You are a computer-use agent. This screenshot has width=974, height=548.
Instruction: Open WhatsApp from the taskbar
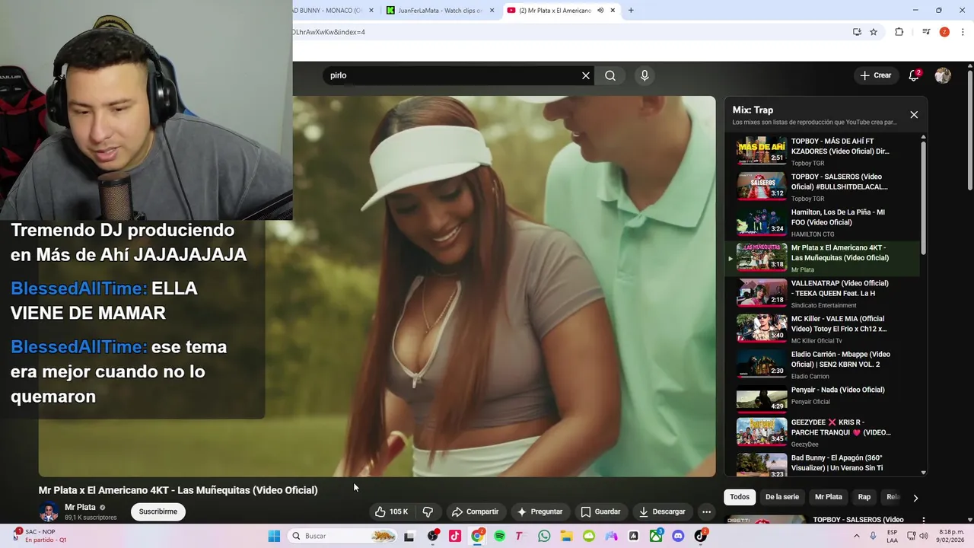[x=544, y=536]
